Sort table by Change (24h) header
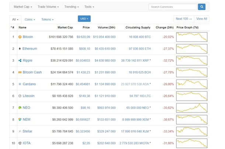 (x=165, y=27)
